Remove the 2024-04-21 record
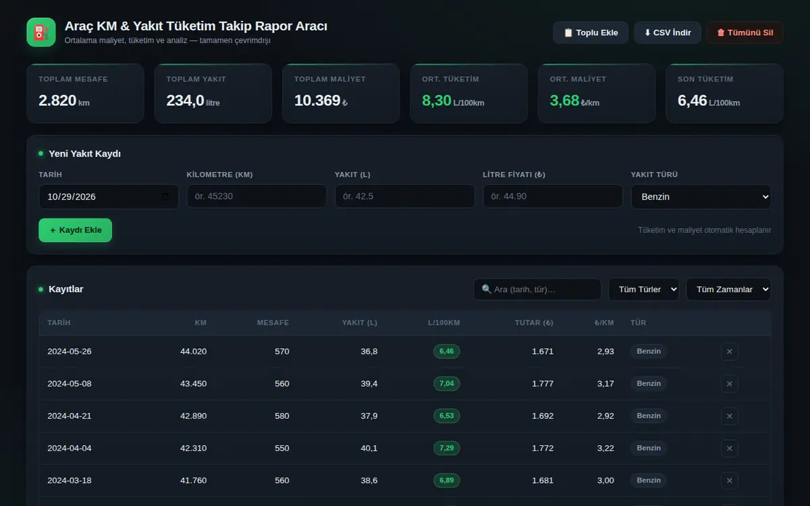 click(729, 416)
